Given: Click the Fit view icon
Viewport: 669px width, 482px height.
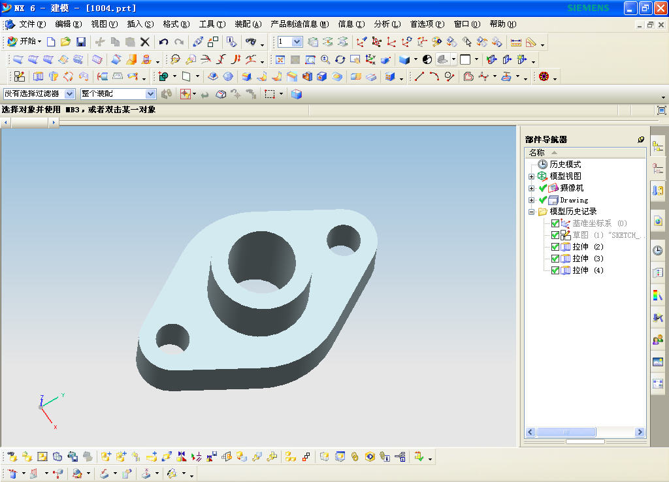Looking at the screenshot, I should 280,59.
